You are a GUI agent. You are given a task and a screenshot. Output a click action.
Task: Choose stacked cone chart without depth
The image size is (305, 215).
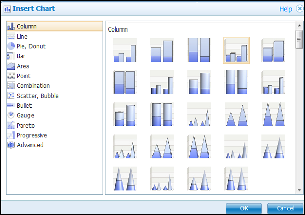[273, 146]
